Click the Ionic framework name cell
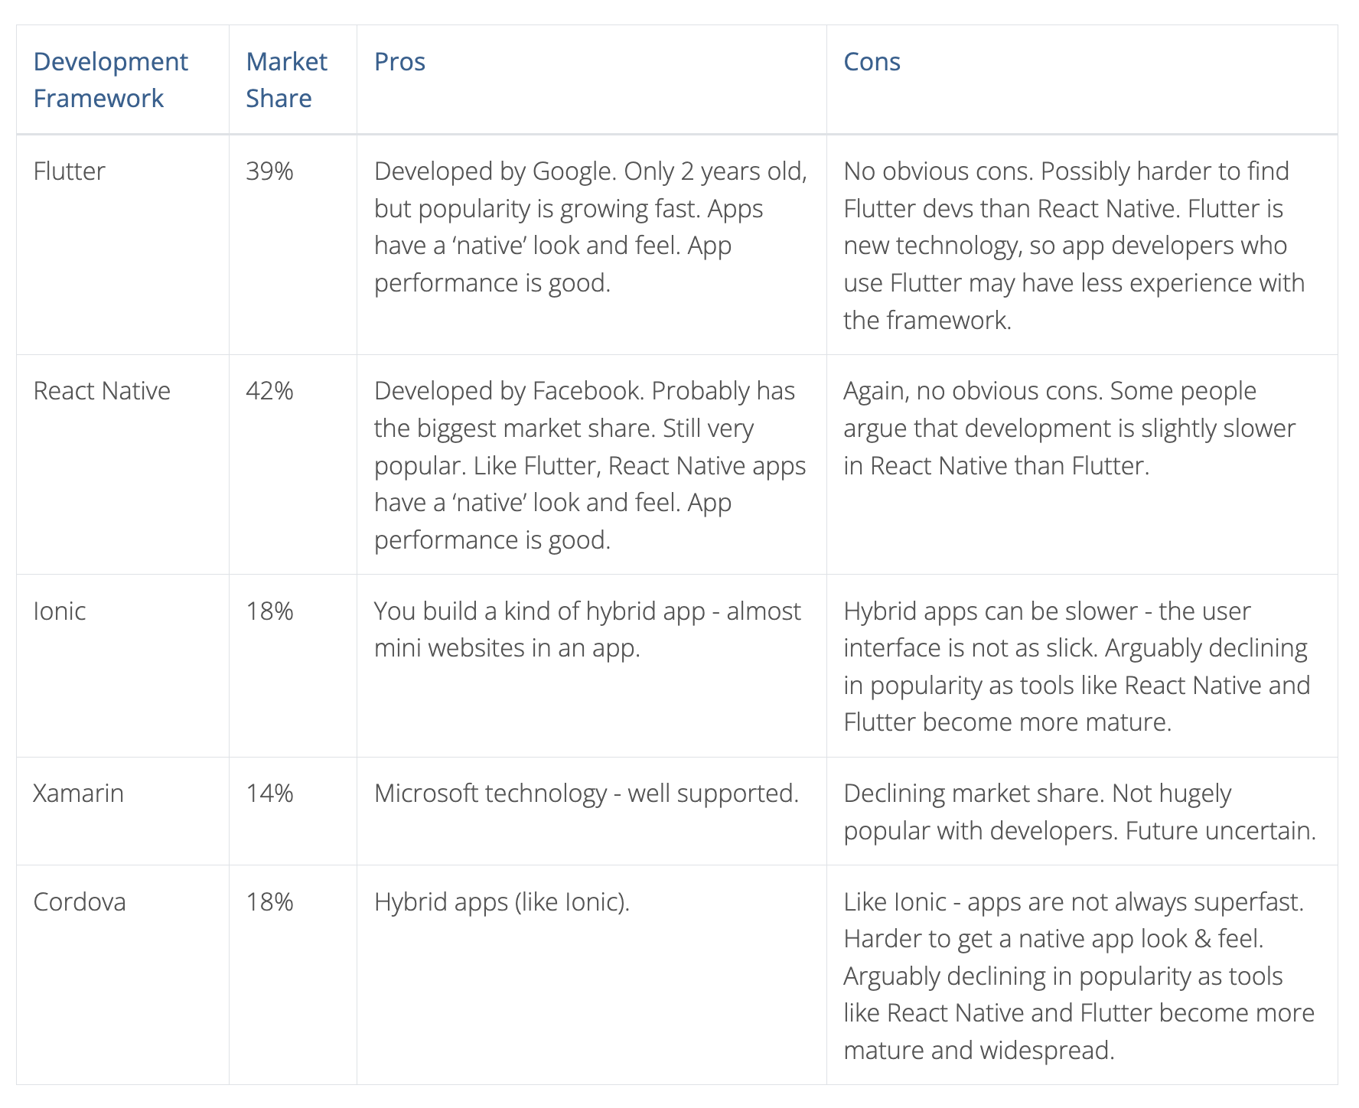The image size is (1359, 1108). (60, 611)
